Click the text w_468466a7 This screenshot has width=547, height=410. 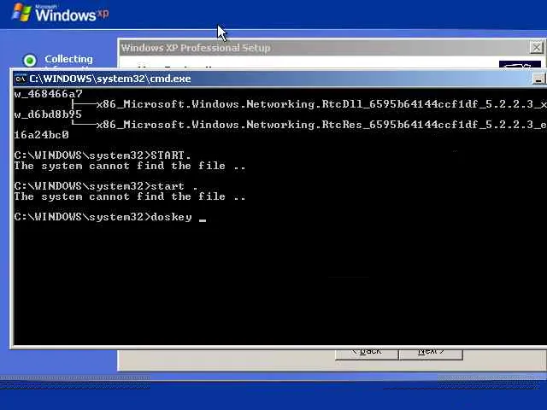click(48, 94)
